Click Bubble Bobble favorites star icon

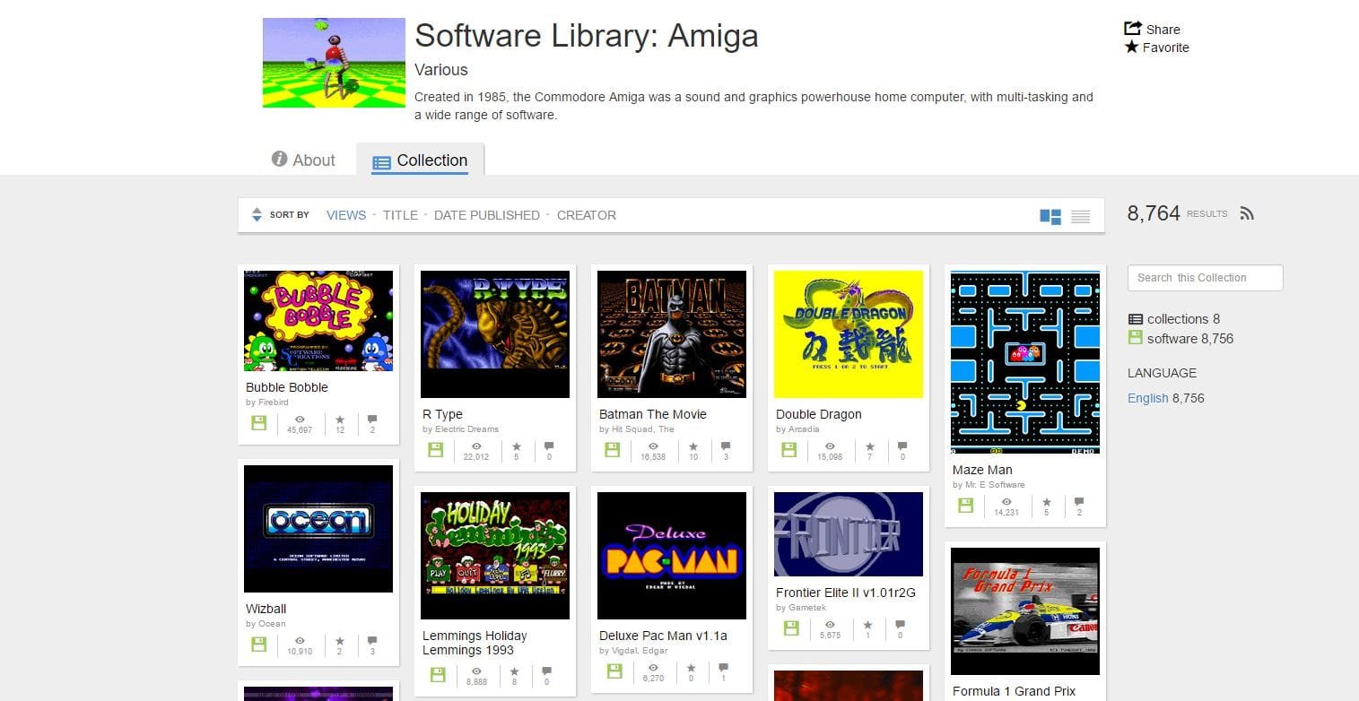pos(340,419)
